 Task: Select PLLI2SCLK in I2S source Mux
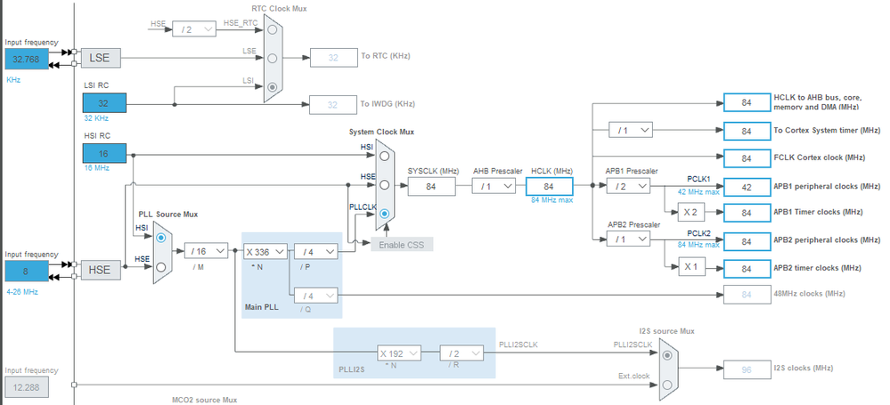click(x=667, y=355)
